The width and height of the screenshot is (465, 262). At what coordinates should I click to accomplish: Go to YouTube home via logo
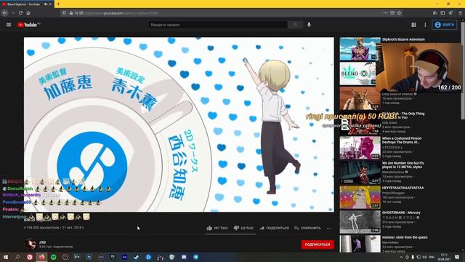tap(28, 25)
